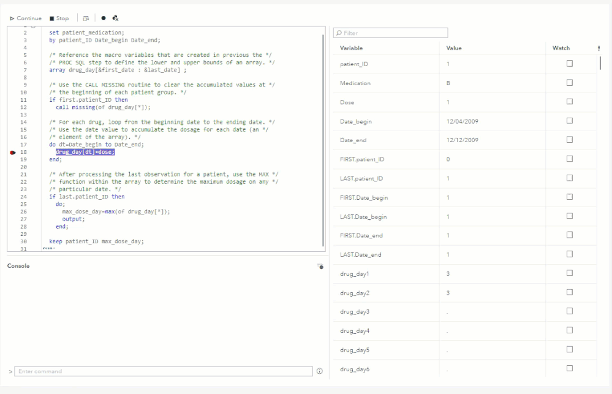Tick Watch checkbox for LAST.patient_ID
This screenshot has width=612, height=394.
[x=570, y=178]
